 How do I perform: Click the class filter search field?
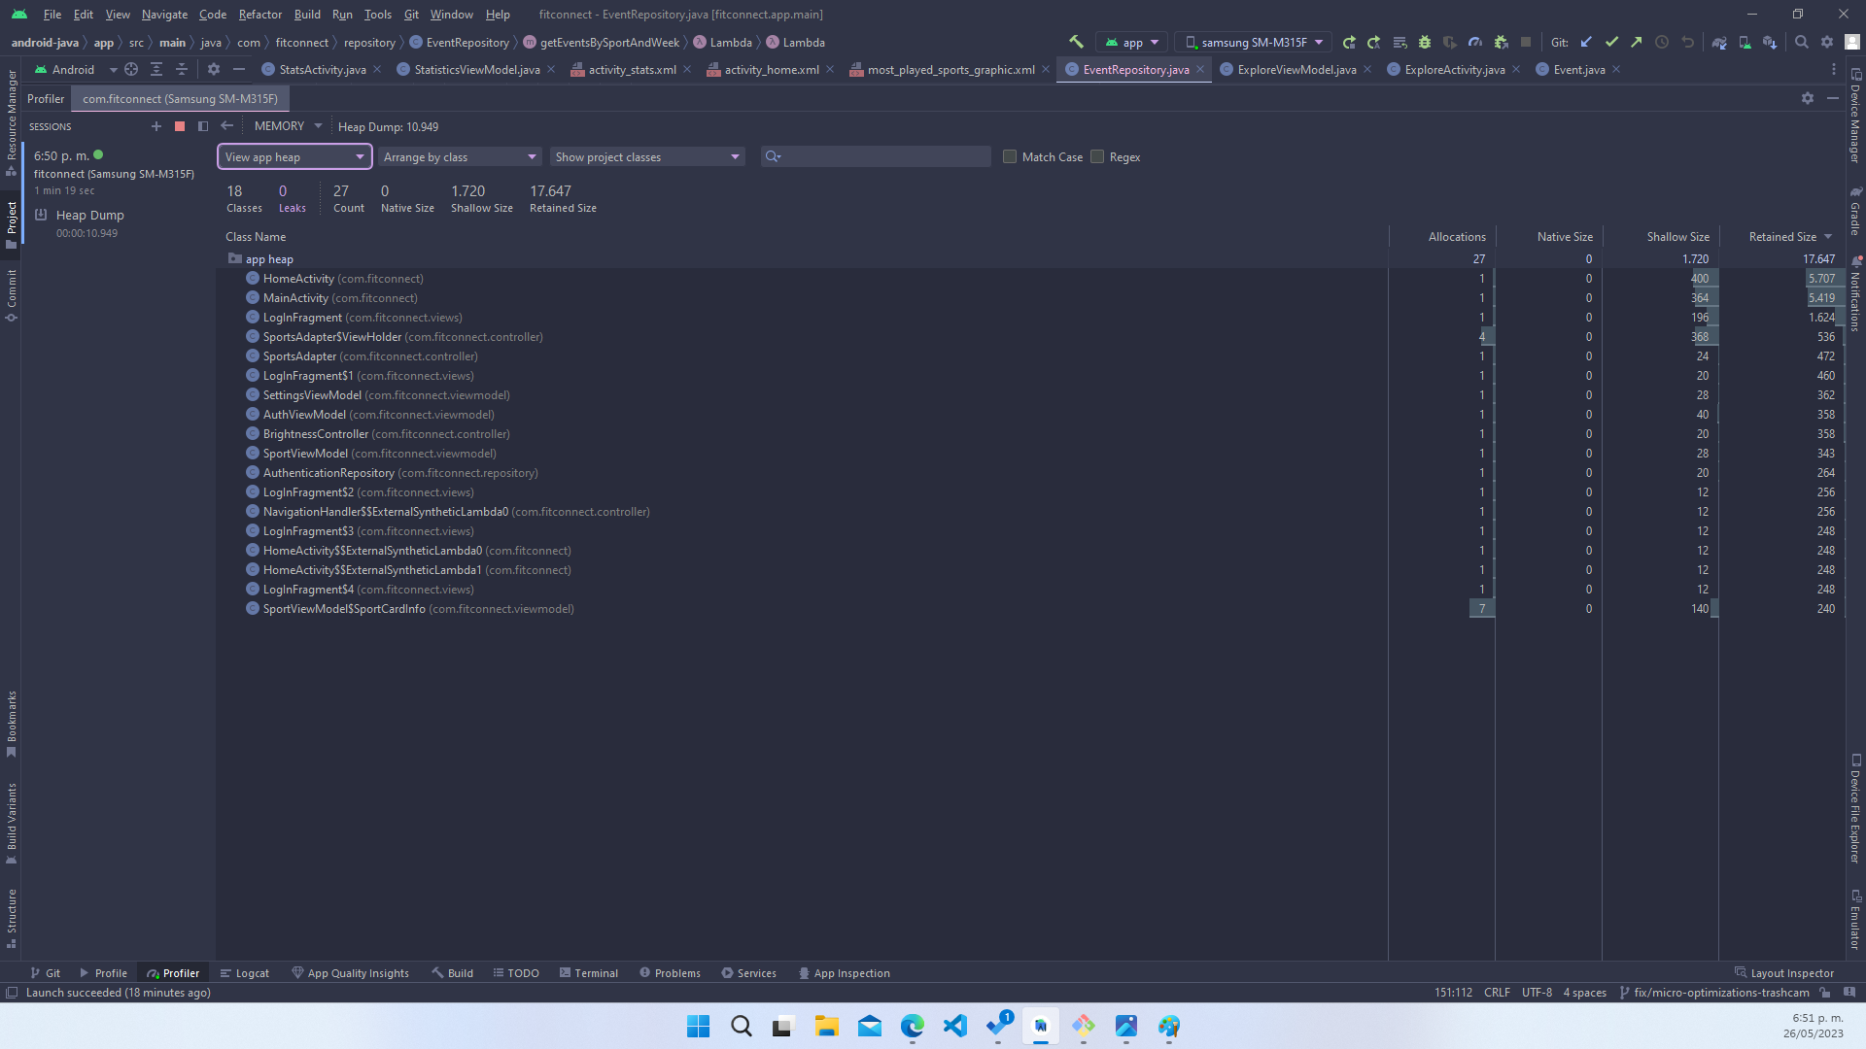click(876, 156)
